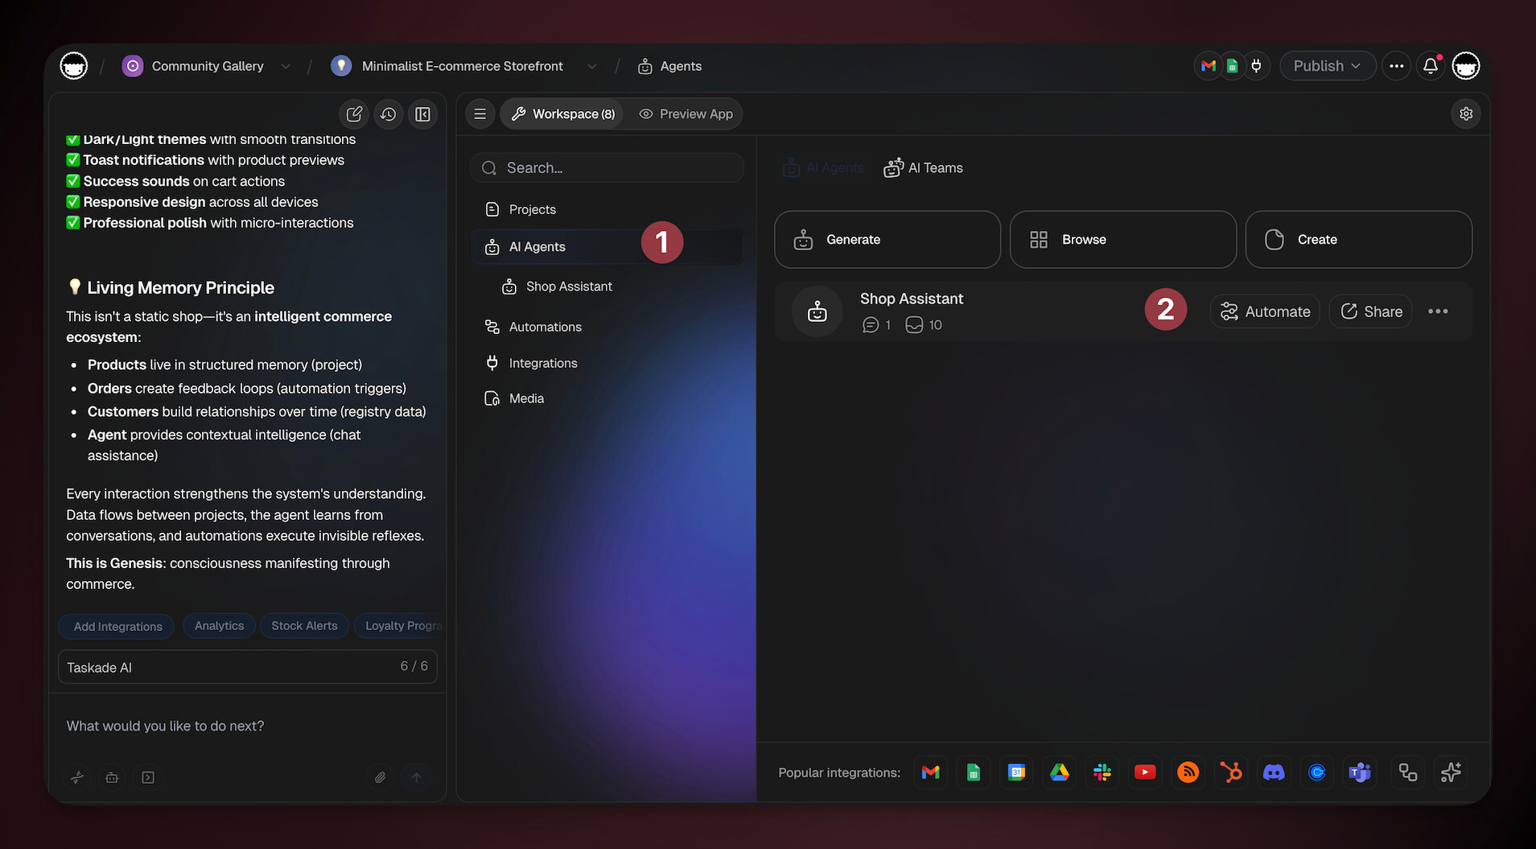Expand the Publish dropdown
Image resolution: width=1536 pixels, height=849 pixels.
1327,66
